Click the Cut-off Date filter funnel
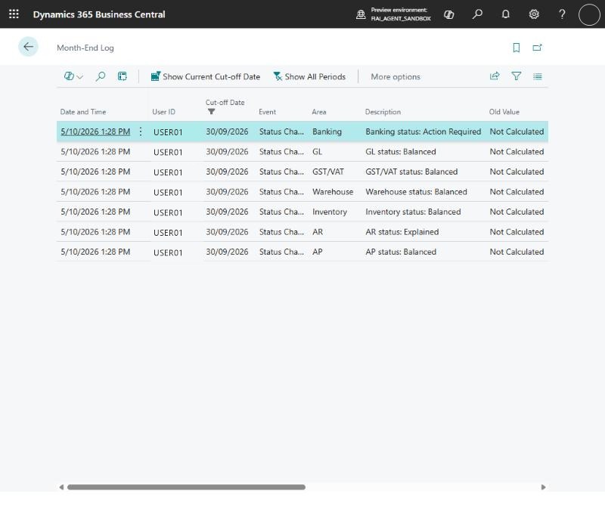Screen dimensions: 605x507 211,112
